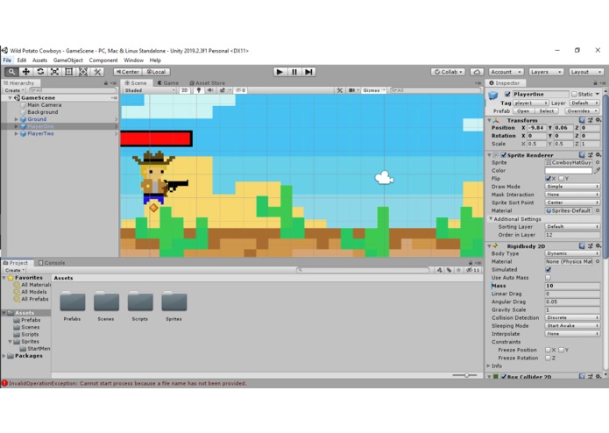Enable Use Auto Mass checkbox
The width and height of the screenshot is (609, 433).
tap(548, 278)
